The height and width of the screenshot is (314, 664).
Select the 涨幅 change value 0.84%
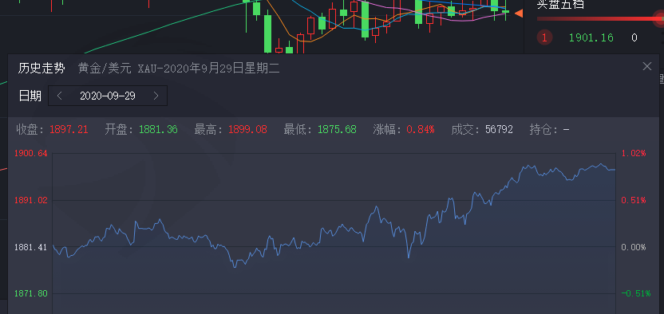coord(421,129)
